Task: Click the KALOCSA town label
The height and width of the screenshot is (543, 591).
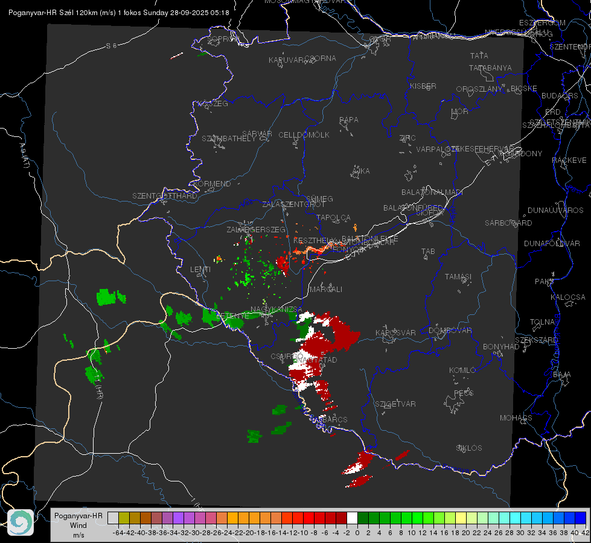Action: coord(568,297)
